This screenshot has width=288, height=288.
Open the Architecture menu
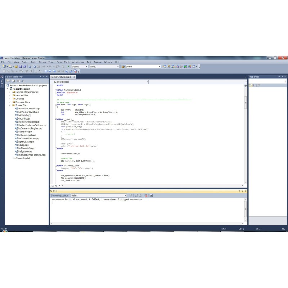tap(78, 62)
